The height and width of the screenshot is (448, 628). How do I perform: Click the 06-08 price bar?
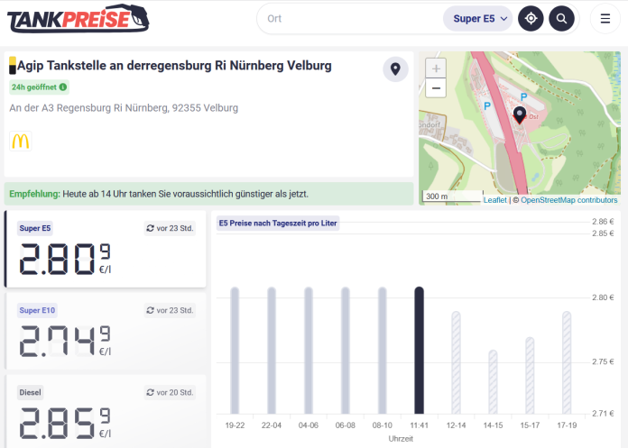346,351
